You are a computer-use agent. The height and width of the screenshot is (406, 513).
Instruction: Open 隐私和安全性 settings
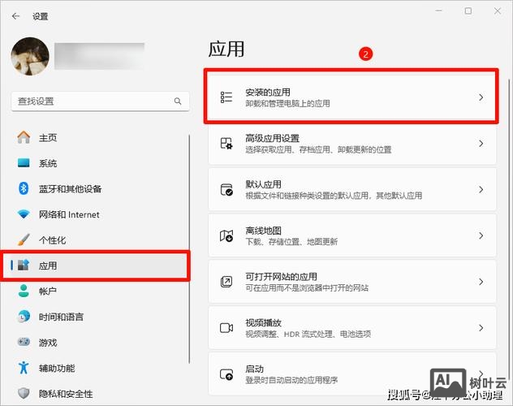tap(66, 394)
